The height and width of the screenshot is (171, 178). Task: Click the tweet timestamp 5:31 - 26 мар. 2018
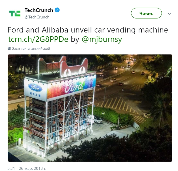(x=27, y=168)
